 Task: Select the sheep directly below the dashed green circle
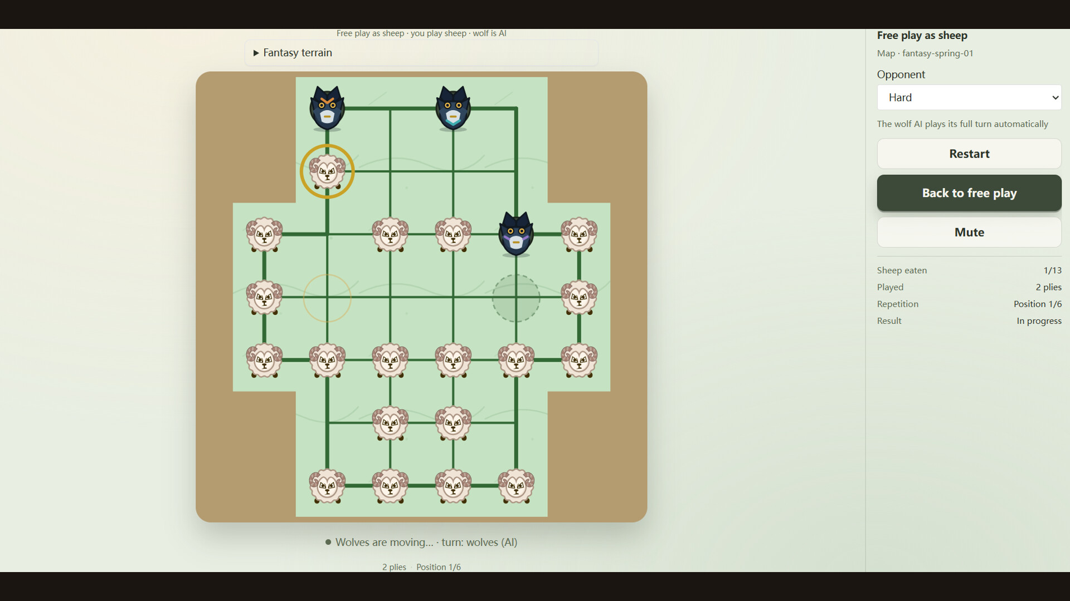(516, 360)
